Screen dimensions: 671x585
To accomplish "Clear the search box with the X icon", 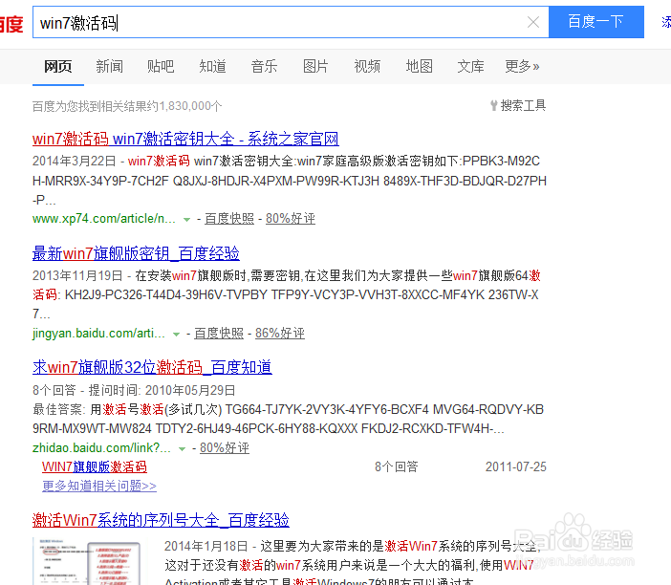I will (532, 22).
